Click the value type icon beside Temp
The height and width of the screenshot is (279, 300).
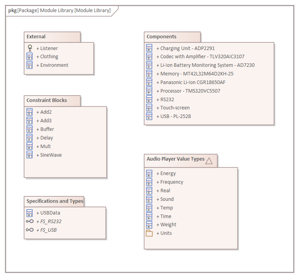click(149, 208)
